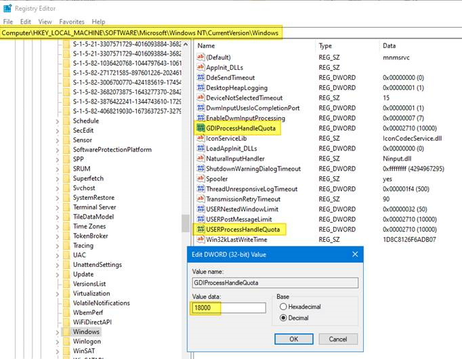Screen dimensions: 462x359
Task: Click the AppInit_DLLs string value icon
Action: [x=200, y=67]
